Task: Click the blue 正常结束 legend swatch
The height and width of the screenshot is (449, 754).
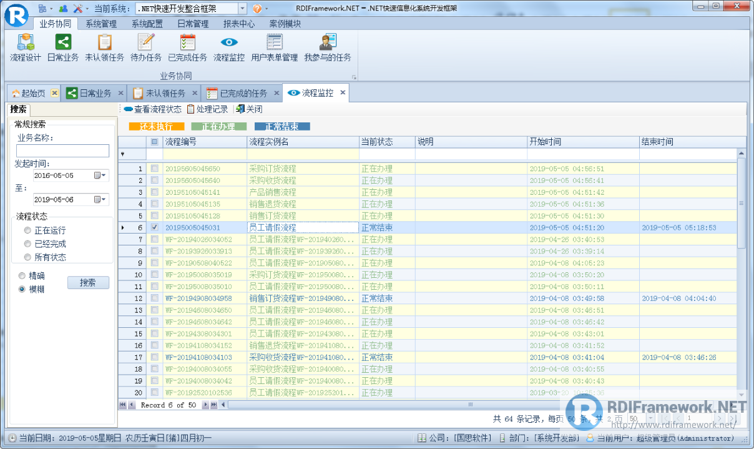Action: point(282,127)
